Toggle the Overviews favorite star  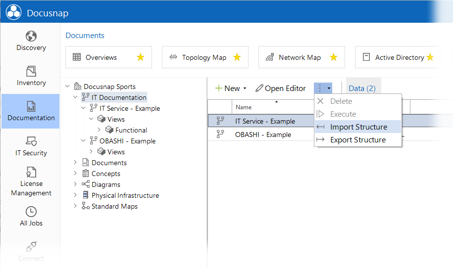[141, 57]
